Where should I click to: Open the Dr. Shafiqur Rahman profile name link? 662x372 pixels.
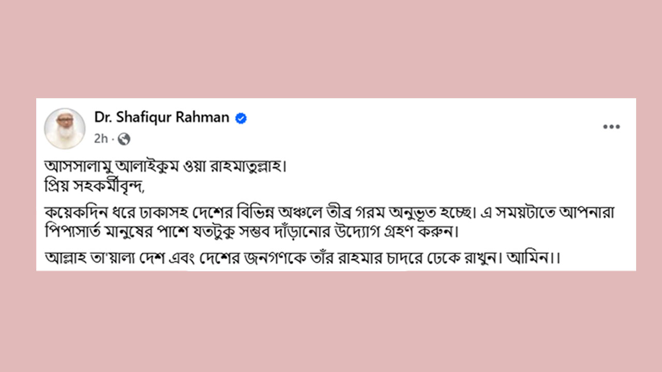coord(162,117)
